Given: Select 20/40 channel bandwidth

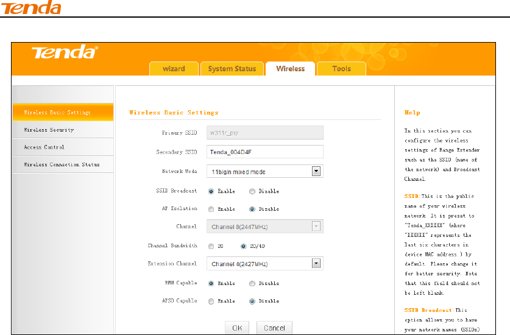Looking at the screenshot, I should [243, 246].
